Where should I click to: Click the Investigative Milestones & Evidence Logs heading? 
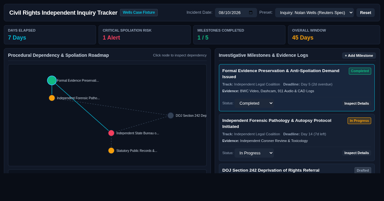point(263,55)
